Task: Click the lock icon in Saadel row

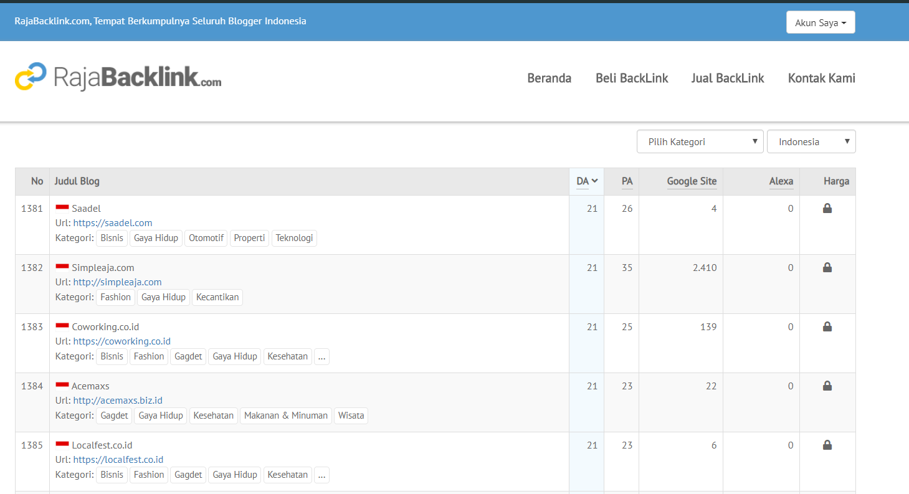Action: pos(827,208)
